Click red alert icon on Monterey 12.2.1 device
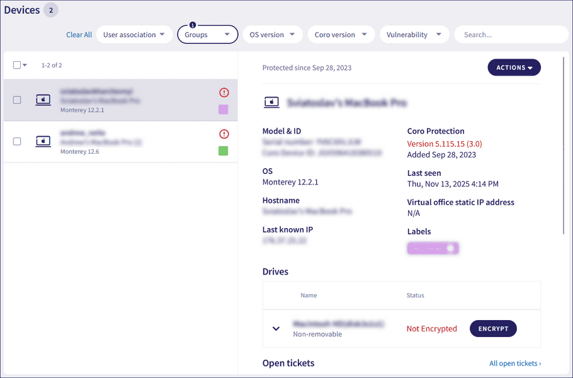573x378 pixels. [x=224, y=93]
